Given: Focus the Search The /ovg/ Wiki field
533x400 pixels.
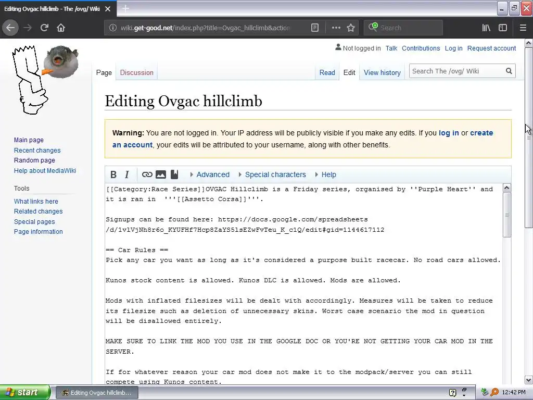Looking at the screenshot, I should [457, 71].
